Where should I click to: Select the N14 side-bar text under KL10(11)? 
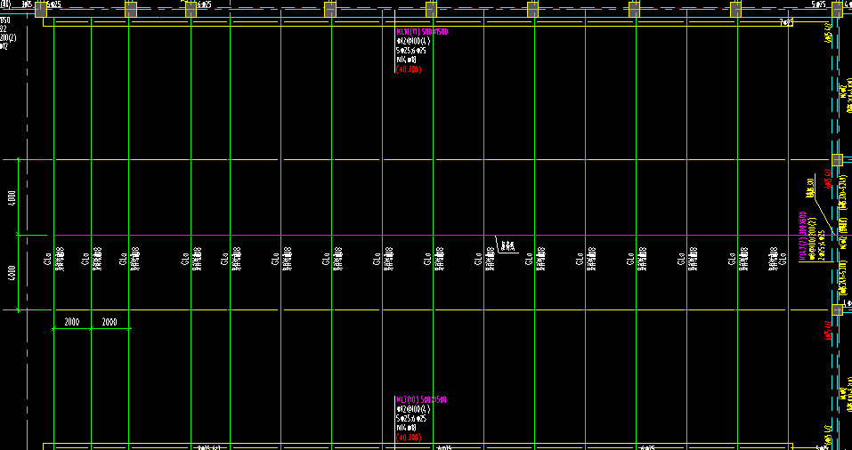[x=407, y=60]
